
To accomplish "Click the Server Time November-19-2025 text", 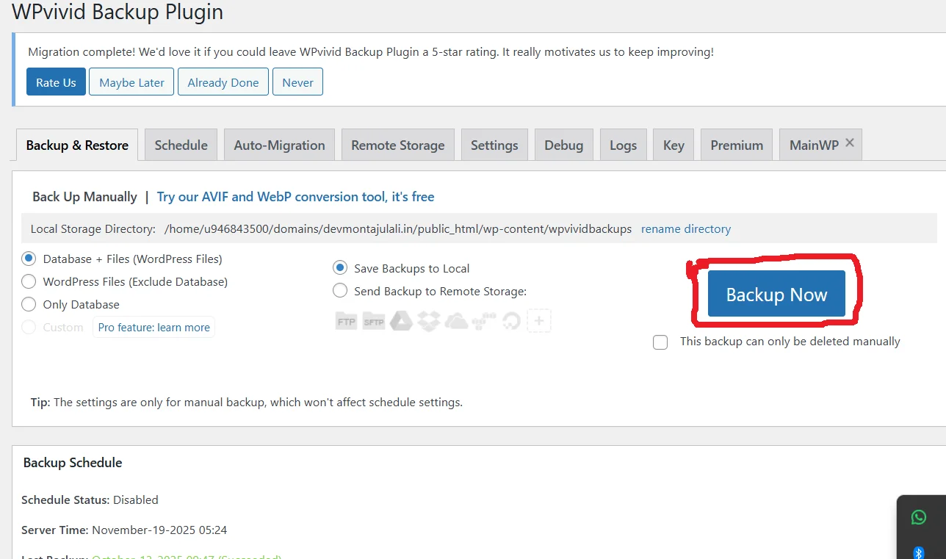I will tap(124, 530).
